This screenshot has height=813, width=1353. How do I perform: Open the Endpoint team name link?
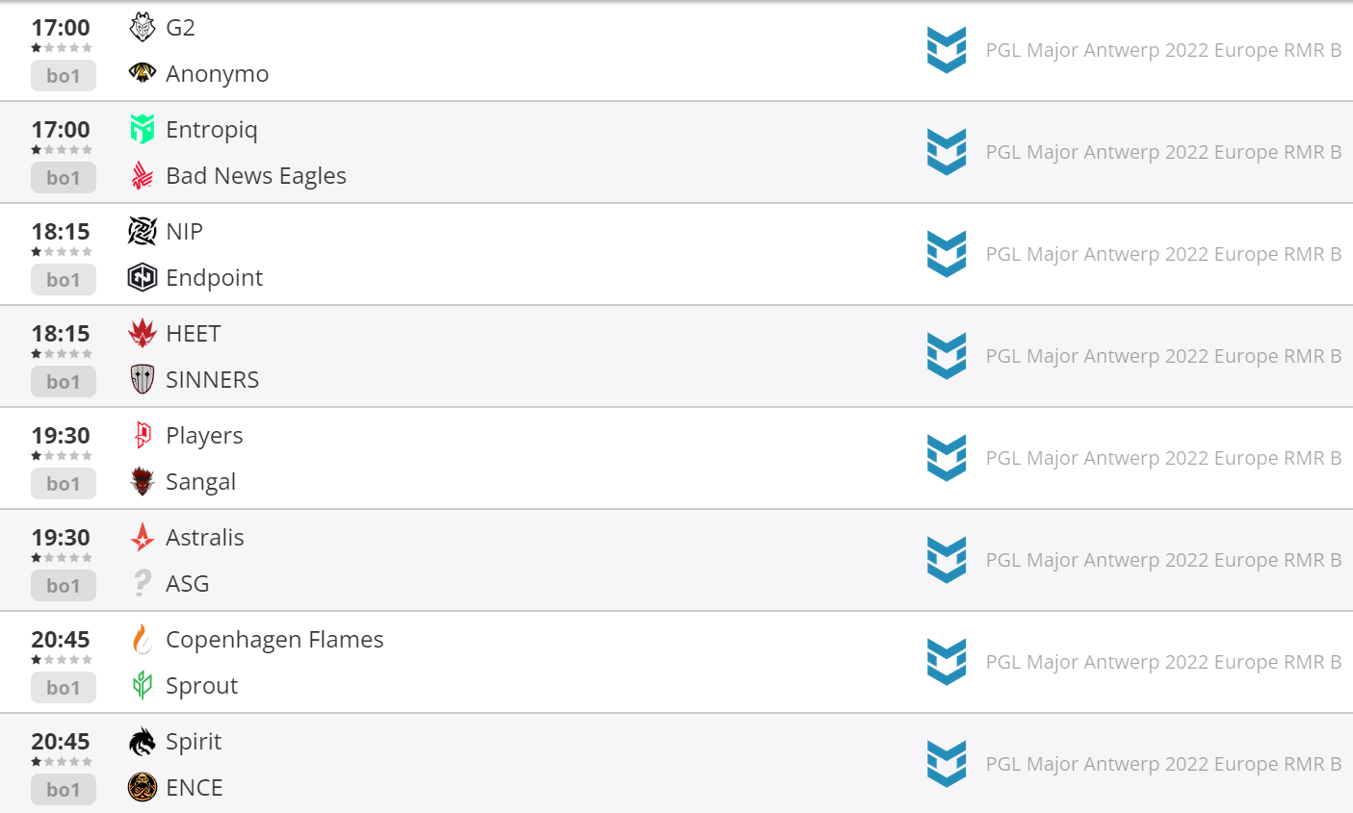click(x=214, y=278)
